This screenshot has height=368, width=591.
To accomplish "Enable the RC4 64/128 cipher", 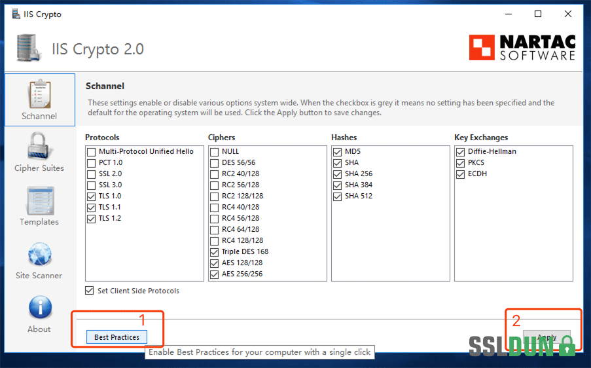I will (214, 230).
